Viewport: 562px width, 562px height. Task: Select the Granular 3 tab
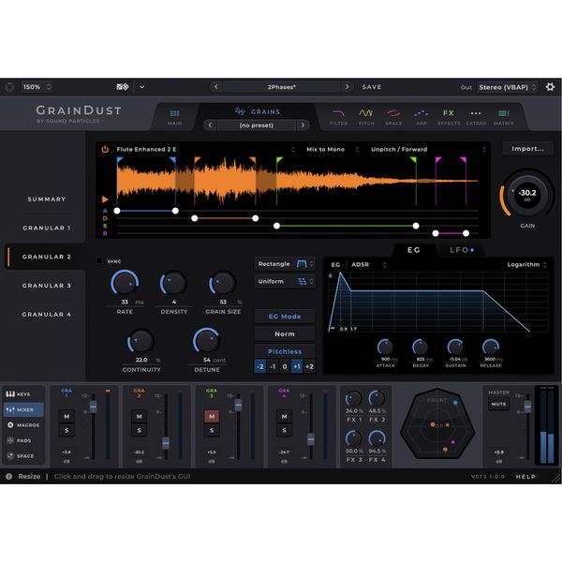click(47, 286)
